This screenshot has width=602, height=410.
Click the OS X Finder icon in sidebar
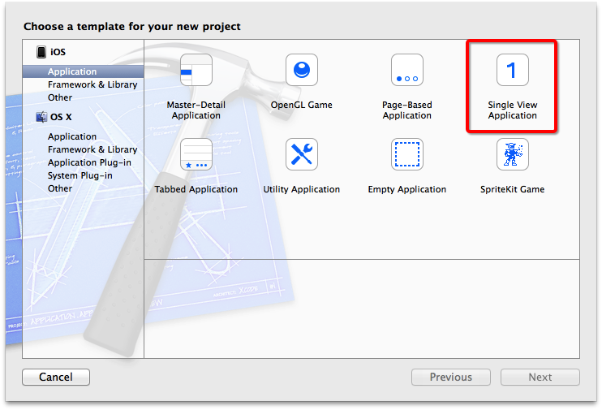pos(41,117)
